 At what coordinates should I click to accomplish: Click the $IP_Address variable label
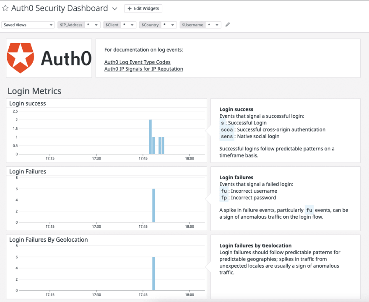click(71, 25)
